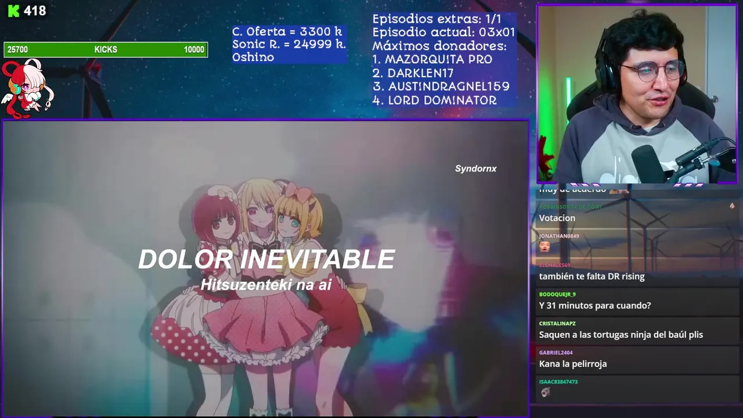743x418 pixels.
Task: Click the webcam feed of the streamer
Action: coord(637,95)
